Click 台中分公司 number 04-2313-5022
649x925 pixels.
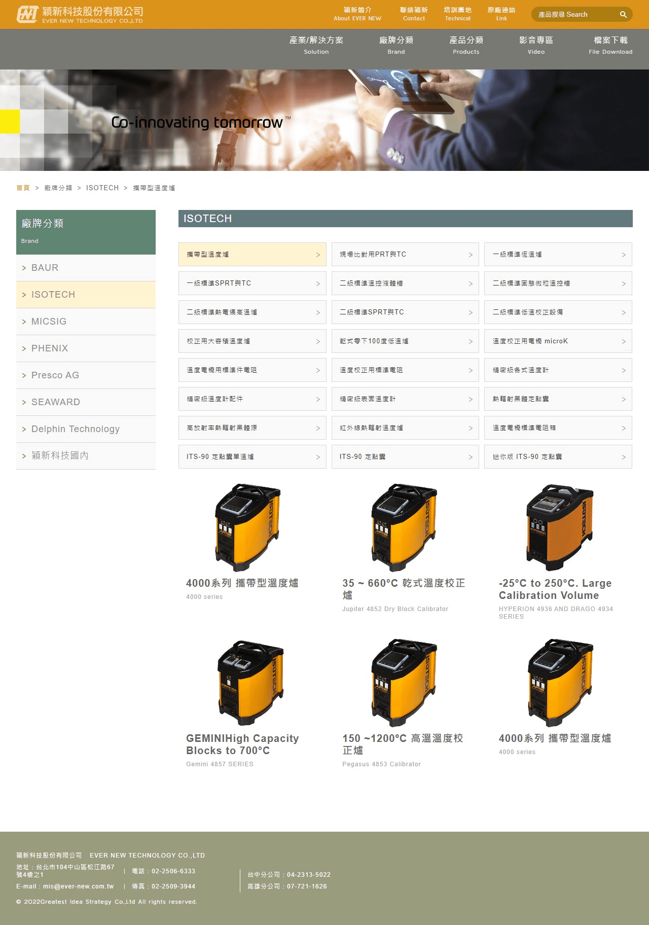309,875
